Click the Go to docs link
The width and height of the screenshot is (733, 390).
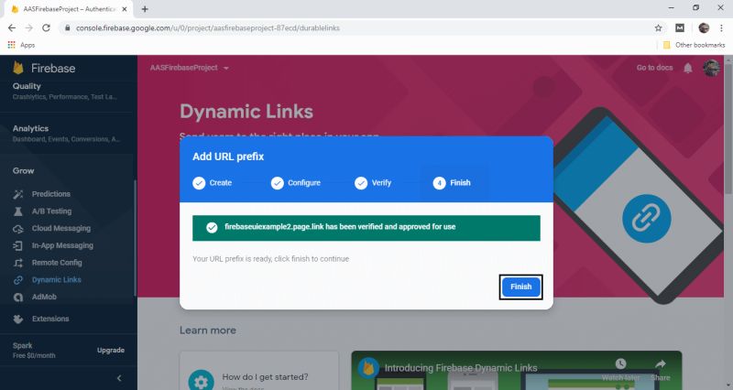tap(654, 68)
